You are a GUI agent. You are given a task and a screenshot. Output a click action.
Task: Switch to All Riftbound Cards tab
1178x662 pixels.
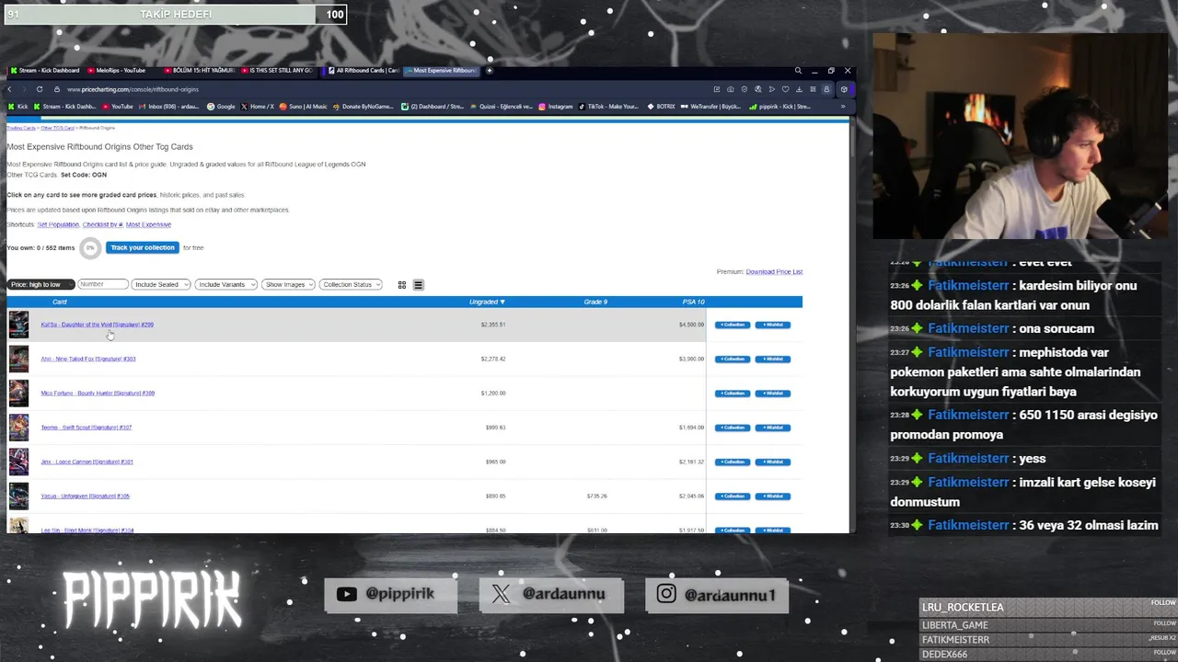[x=364, y=71]
